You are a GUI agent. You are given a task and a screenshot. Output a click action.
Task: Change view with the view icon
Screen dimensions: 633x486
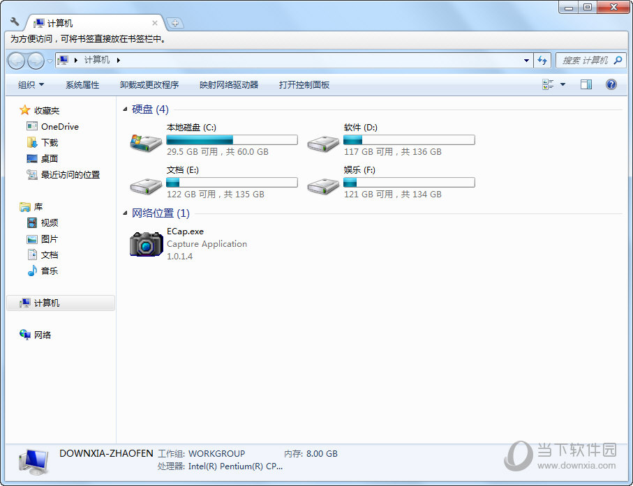(x=548, y=84)
